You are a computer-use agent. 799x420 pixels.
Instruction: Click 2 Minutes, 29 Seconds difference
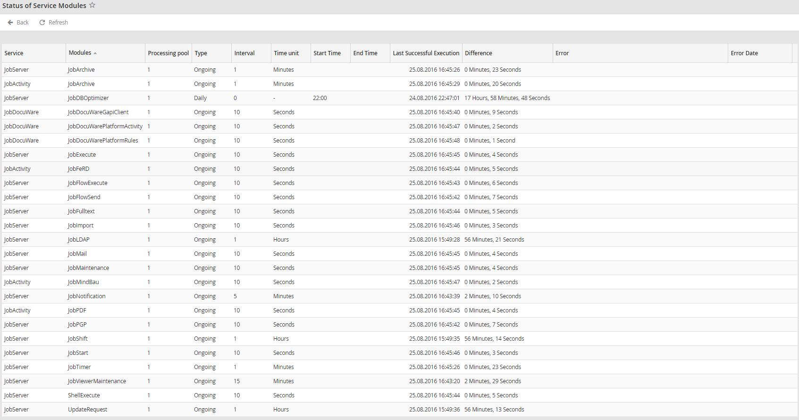click(x=493, y=381)
